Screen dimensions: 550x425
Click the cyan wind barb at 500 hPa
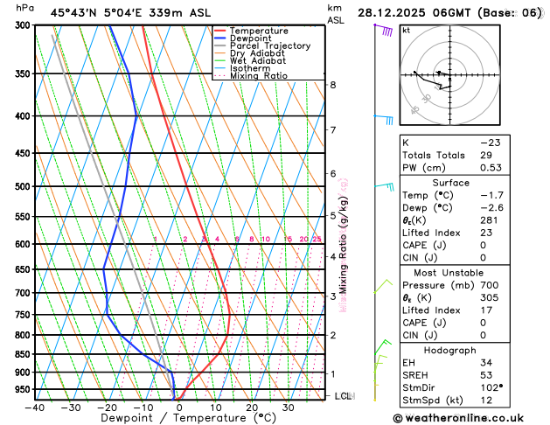pyautogui.click(x=385, y=186)
